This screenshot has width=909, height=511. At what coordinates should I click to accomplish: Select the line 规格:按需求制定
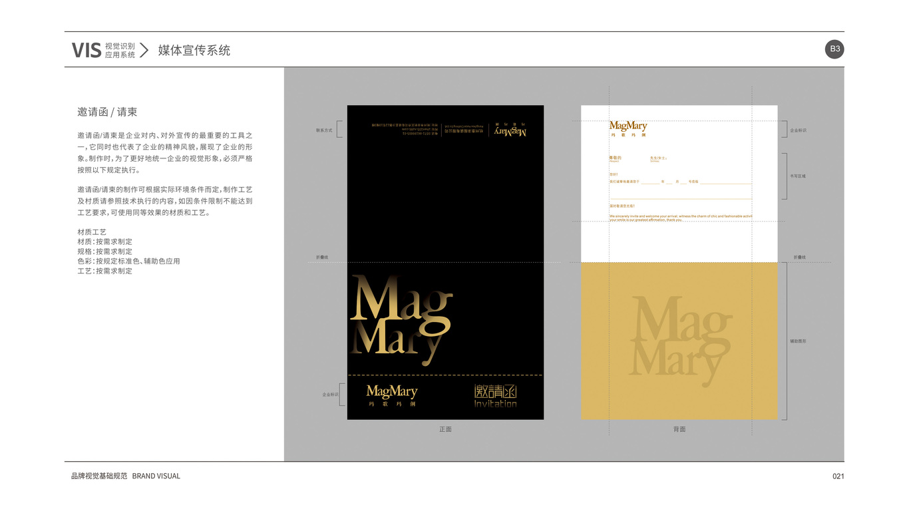click(x=105, y=252)
